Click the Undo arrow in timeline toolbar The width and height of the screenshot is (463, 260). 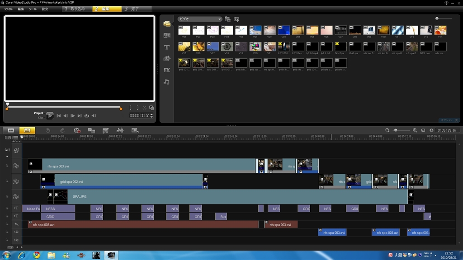[x=48, y=130]
